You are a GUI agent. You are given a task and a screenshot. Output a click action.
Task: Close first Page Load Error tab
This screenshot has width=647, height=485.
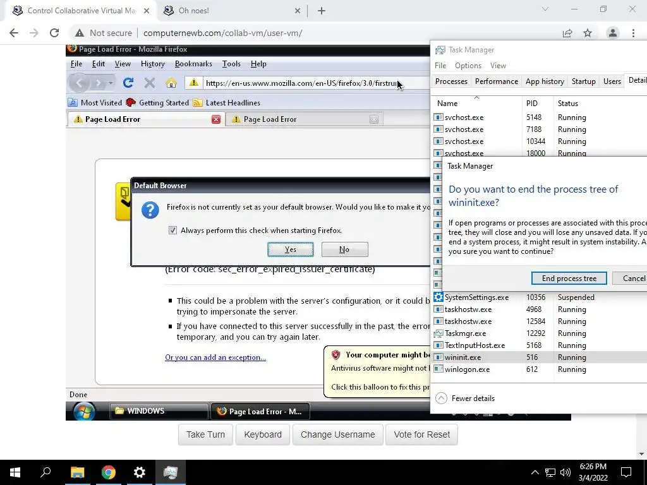click(216, 119)
